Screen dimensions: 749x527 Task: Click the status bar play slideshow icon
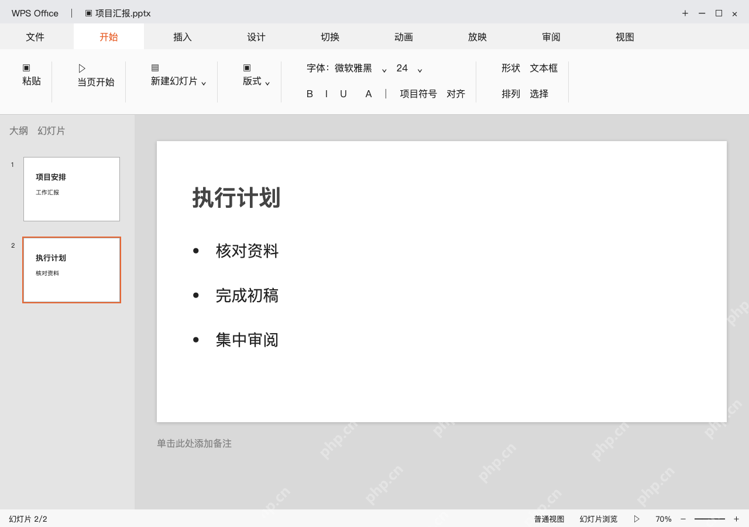point(637,519)
